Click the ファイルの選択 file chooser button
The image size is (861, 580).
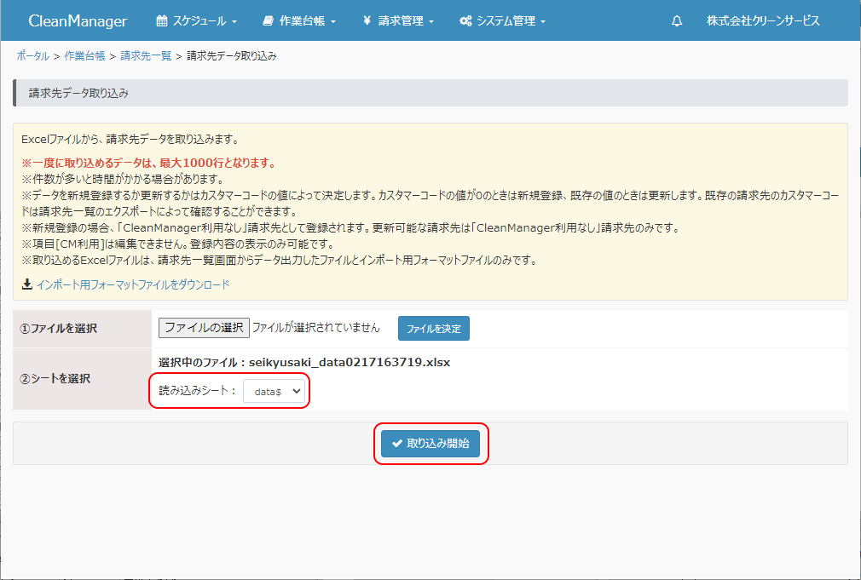[x=204, y=328]
